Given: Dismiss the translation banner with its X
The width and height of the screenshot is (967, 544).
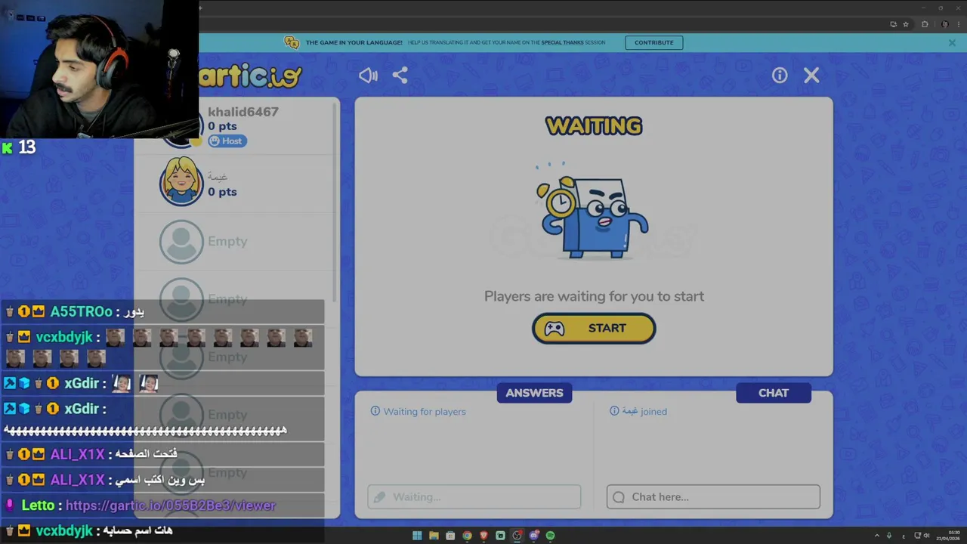Looking at the screenshot, I should click(952, 42).
